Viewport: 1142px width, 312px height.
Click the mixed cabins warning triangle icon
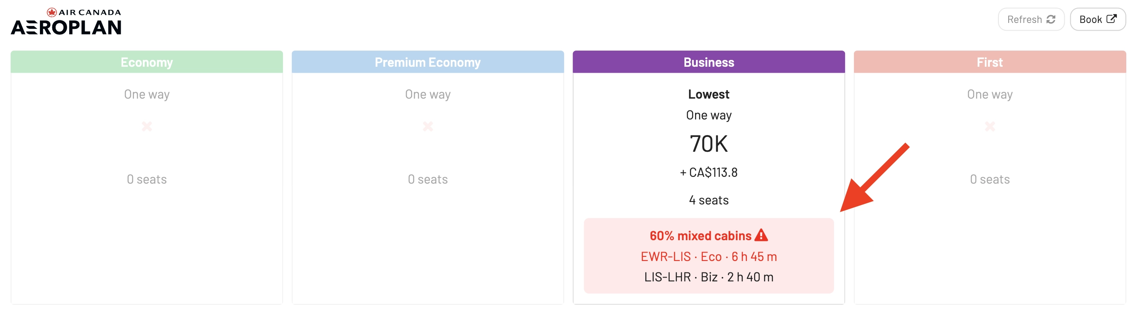[761, 235]
